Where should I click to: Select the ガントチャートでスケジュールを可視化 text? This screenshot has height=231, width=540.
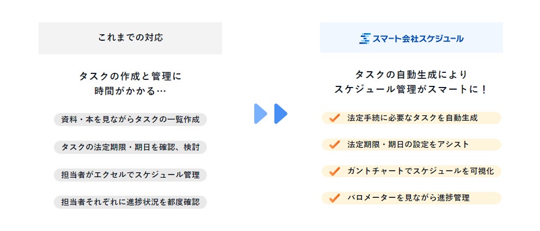[x=420, y=171]
